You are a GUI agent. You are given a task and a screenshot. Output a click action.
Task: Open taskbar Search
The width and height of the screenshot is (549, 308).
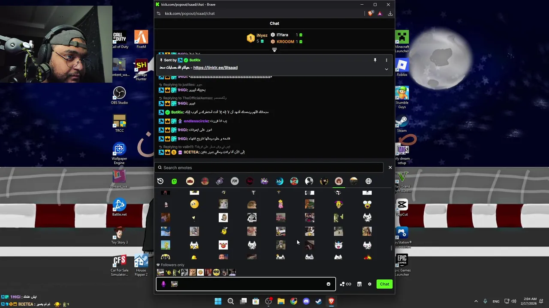point(231,301)
